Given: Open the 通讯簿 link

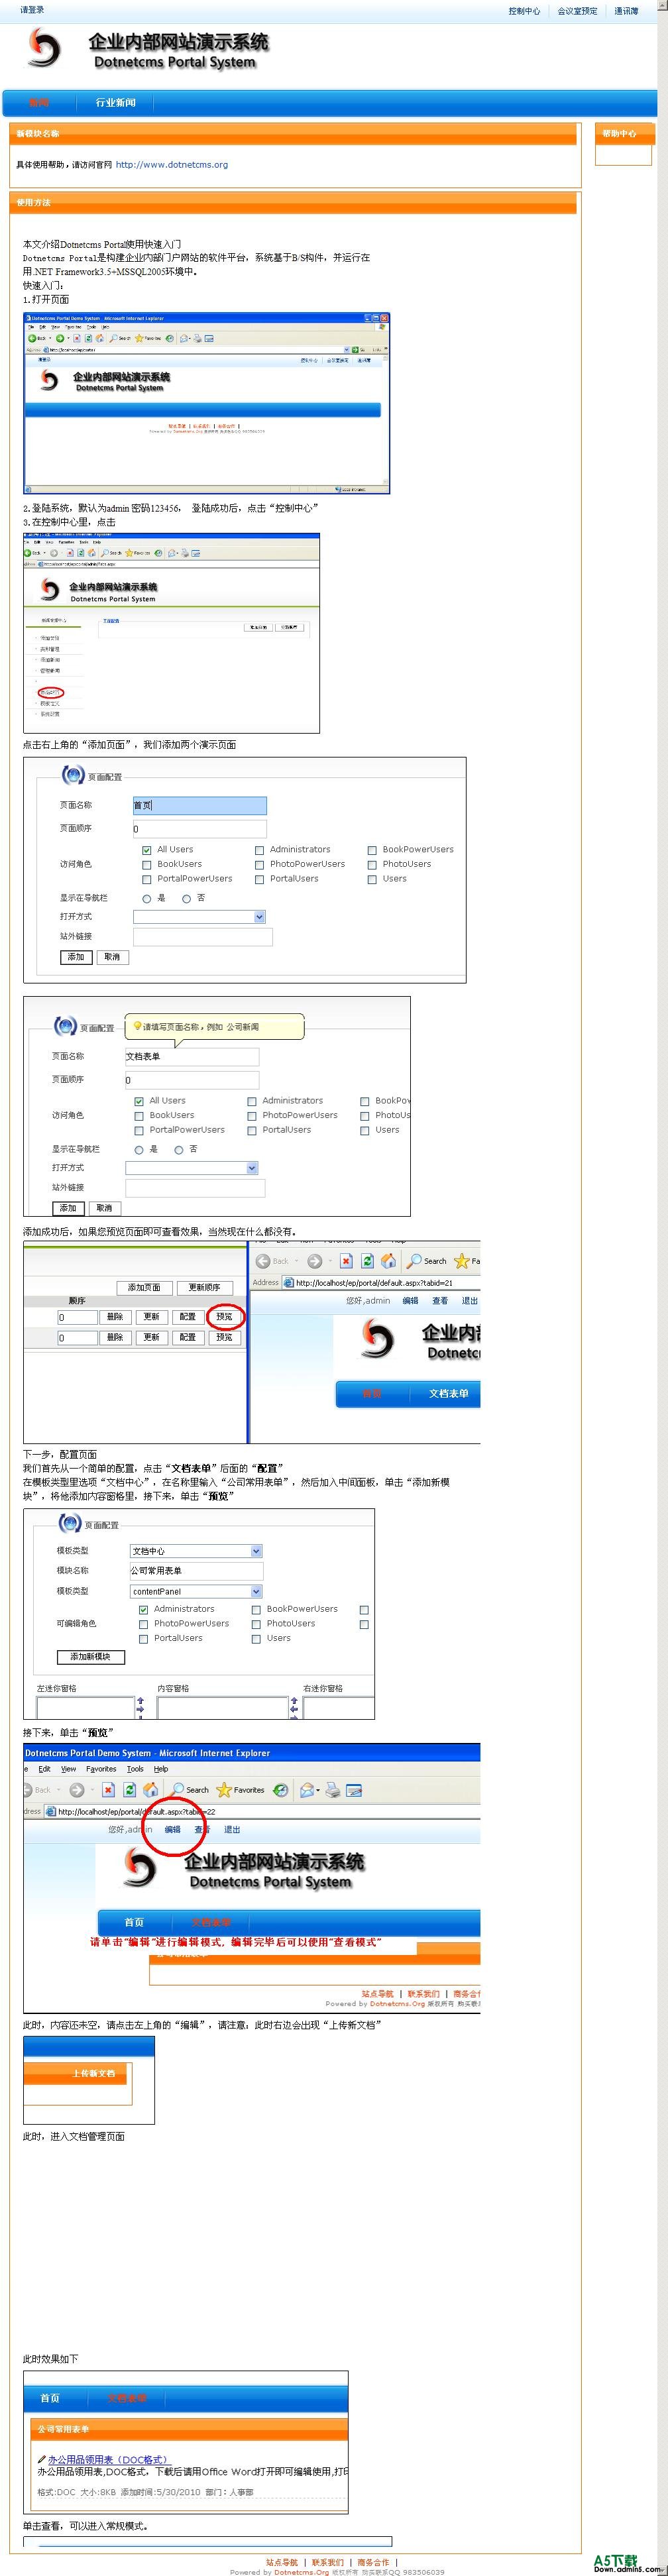Looking at the screenshot, I should (626, 11).
